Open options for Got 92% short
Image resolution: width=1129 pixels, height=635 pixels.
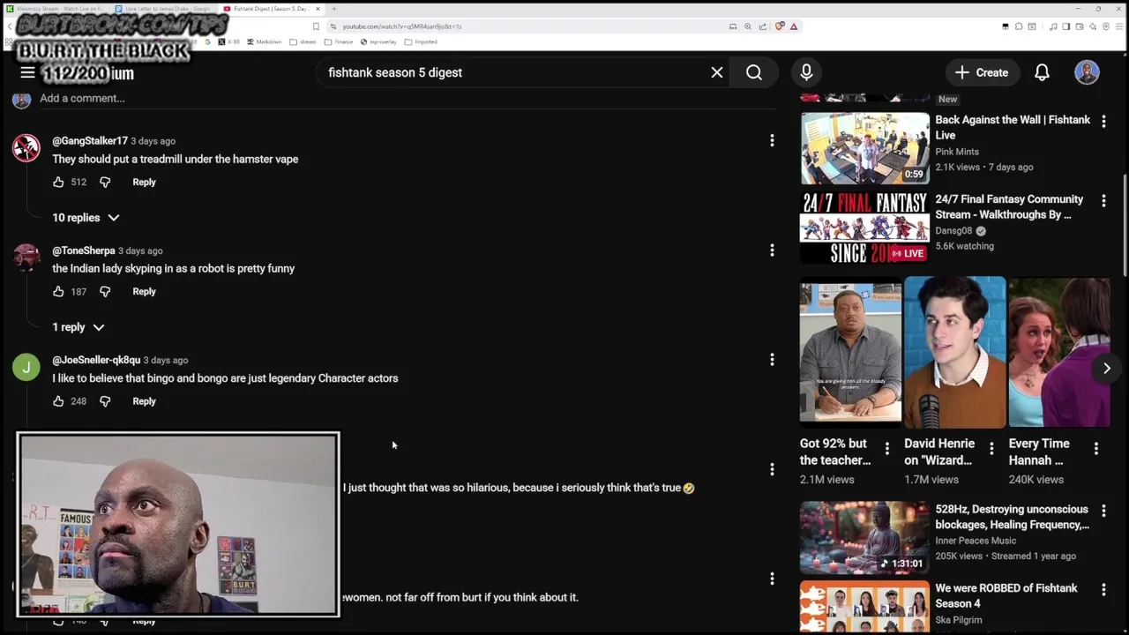coord(886,449)
